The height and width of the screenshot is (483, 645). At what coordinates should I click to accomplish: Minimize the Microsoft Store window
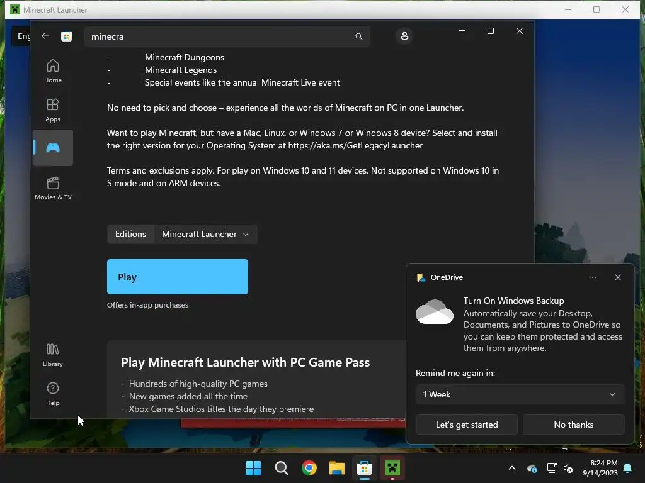click(x=462, y=31)
